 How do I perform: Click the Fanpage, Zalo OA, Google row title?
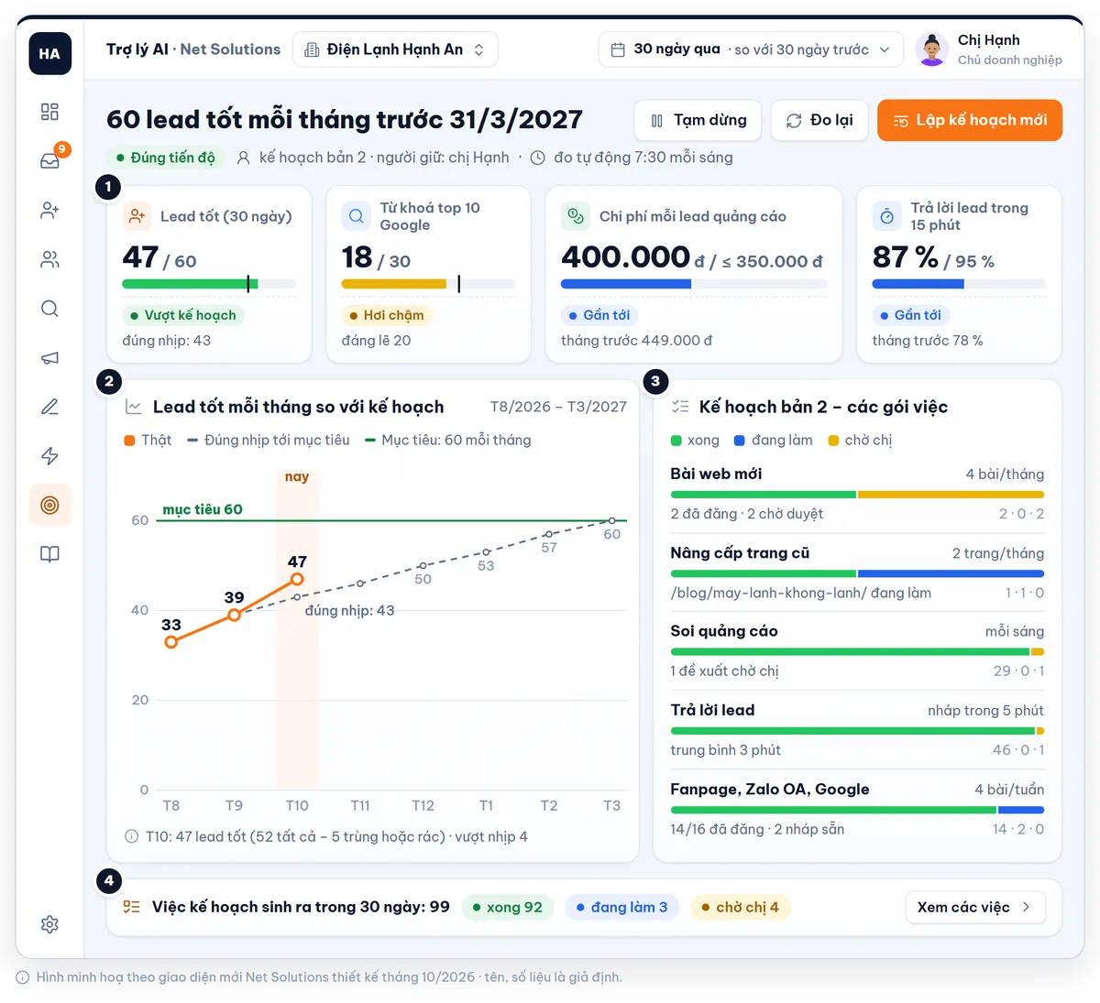[x=770, y=790]
